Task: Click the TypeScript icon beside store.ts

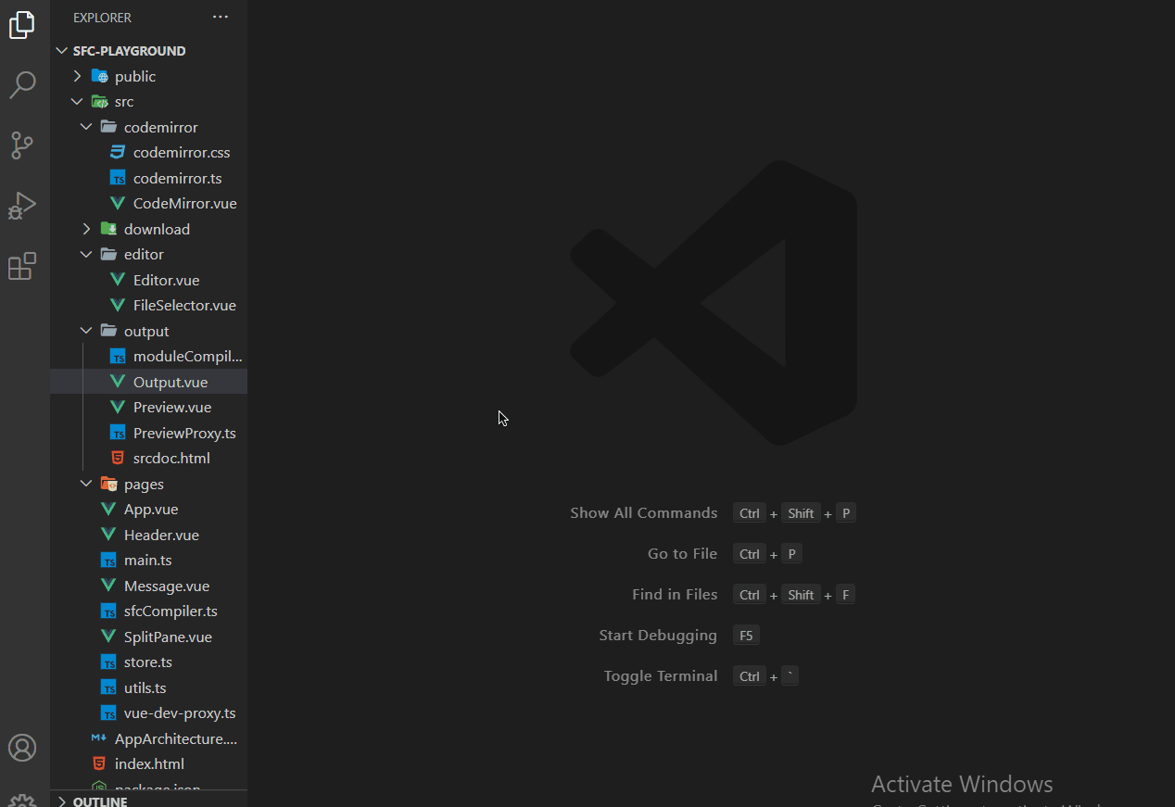Action: pos(108,662)
